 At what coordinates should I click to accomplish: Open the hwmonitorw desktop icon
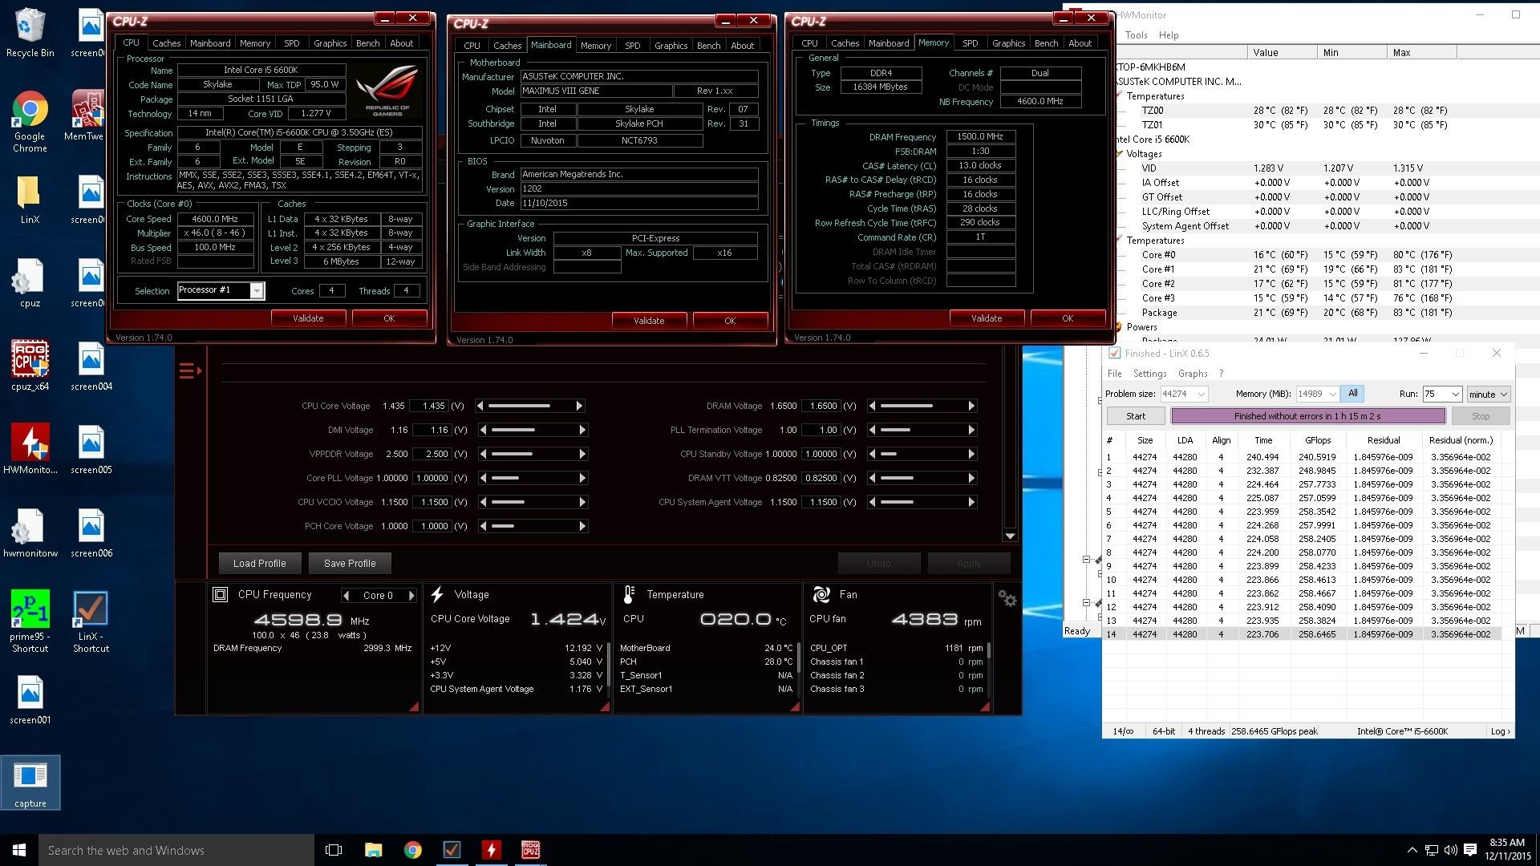pyautogui.click(x=30, y=532)
